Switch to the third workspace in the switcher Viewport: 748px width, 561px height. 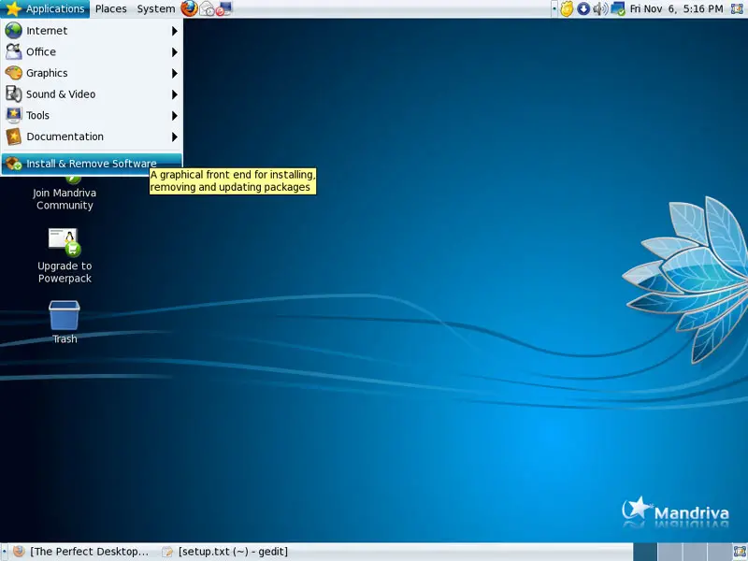[695, 552]
